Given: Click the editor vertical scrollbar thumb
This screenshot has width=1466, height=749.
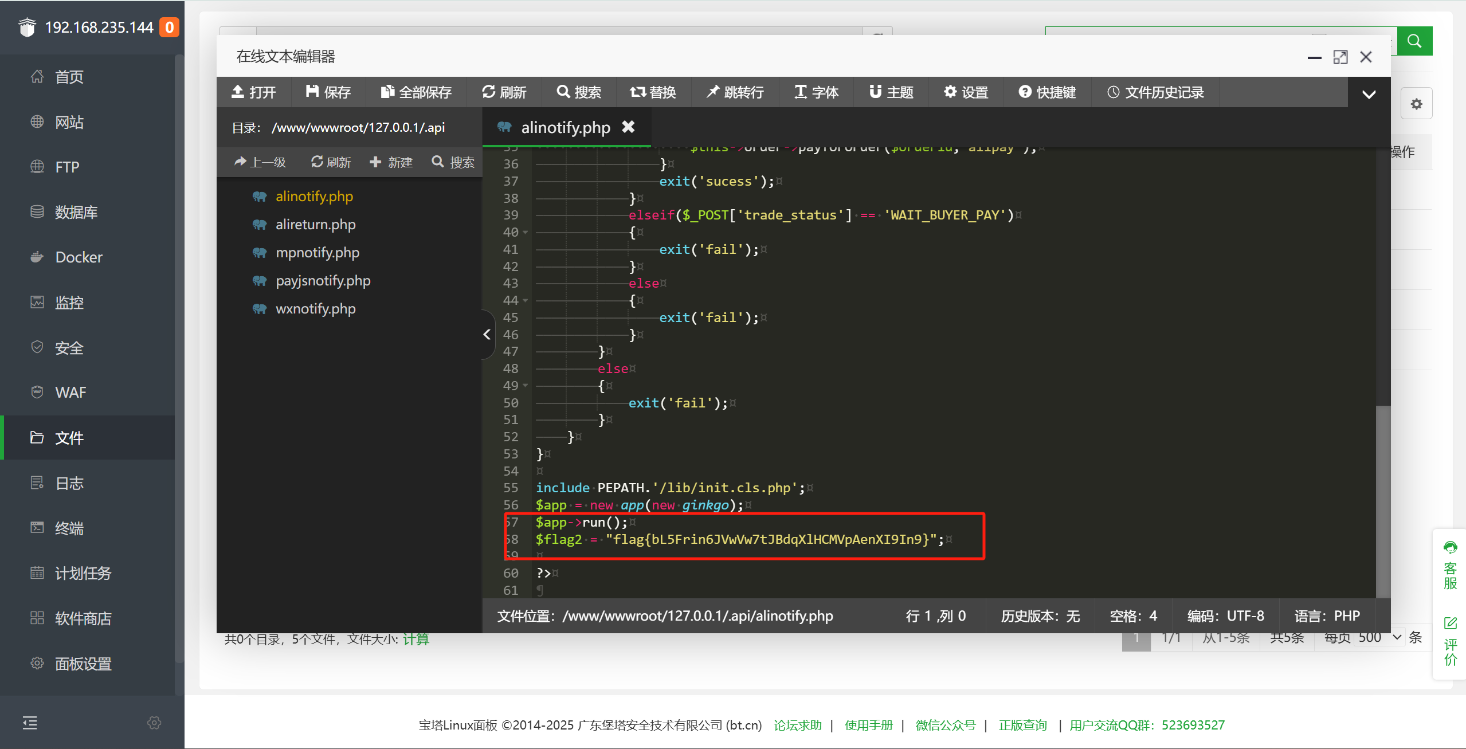Looking at the screenshot, I should click(1383, 501).
